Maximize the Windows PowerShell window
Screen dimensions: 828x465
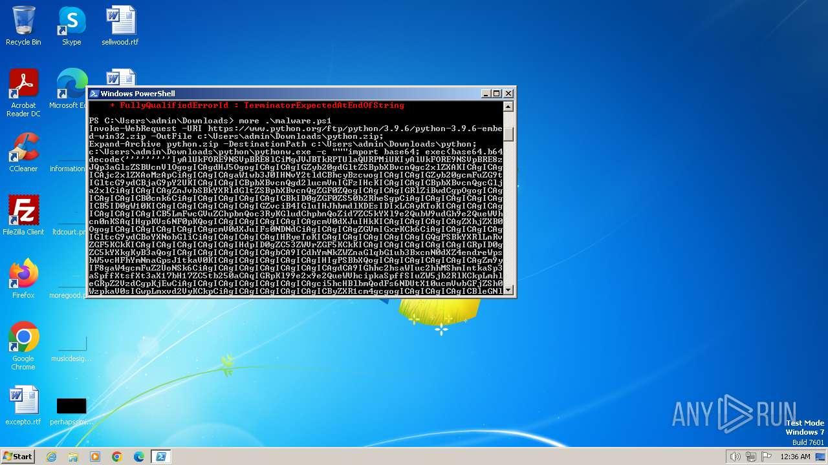496,94
